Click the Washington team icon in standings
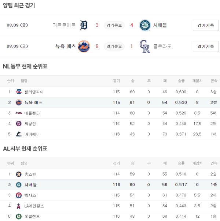 click(19, 124)
